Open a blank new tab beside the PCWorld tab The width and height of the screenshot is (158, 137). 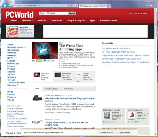(x=110, y=6)
